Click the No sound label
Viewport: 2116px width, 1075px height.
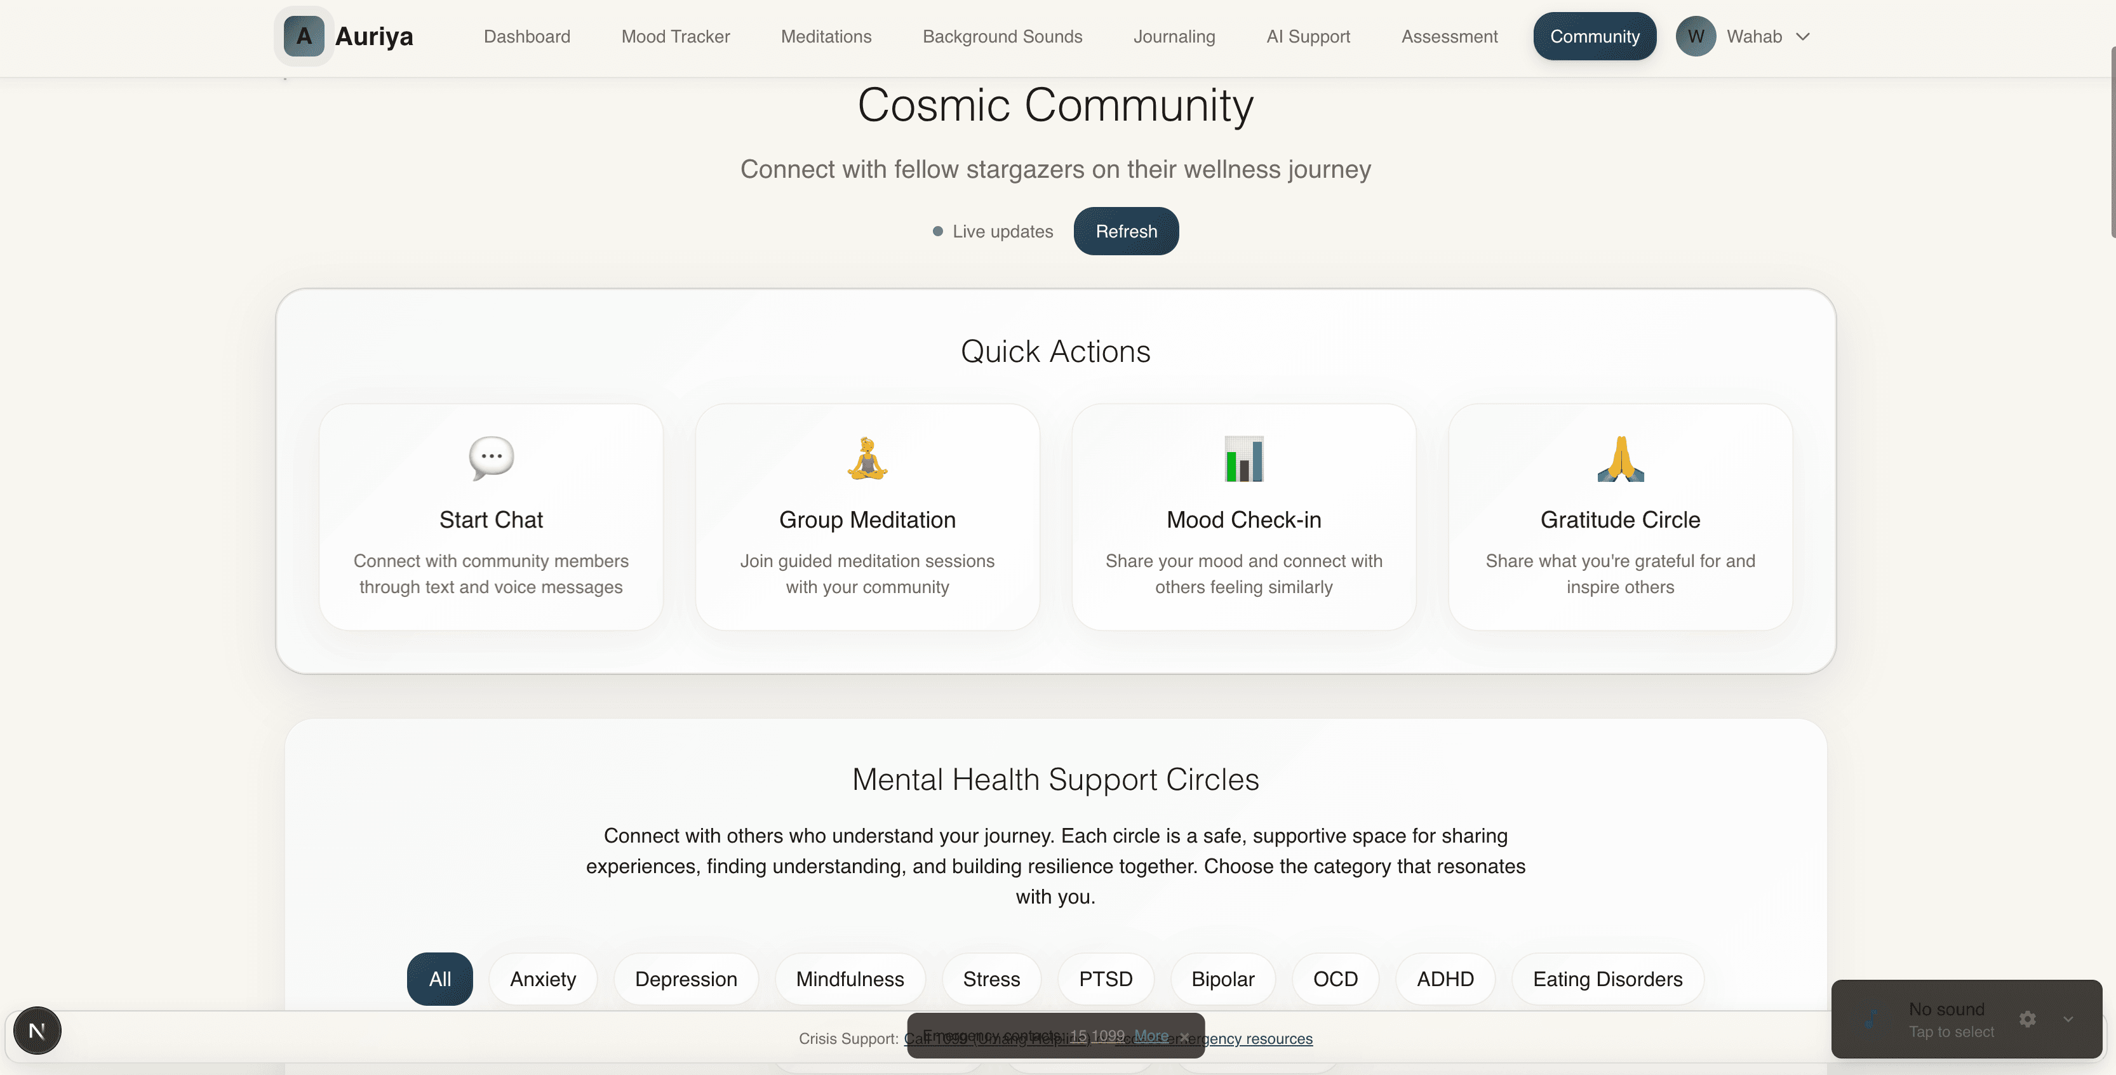[x=1946, y=1008]
